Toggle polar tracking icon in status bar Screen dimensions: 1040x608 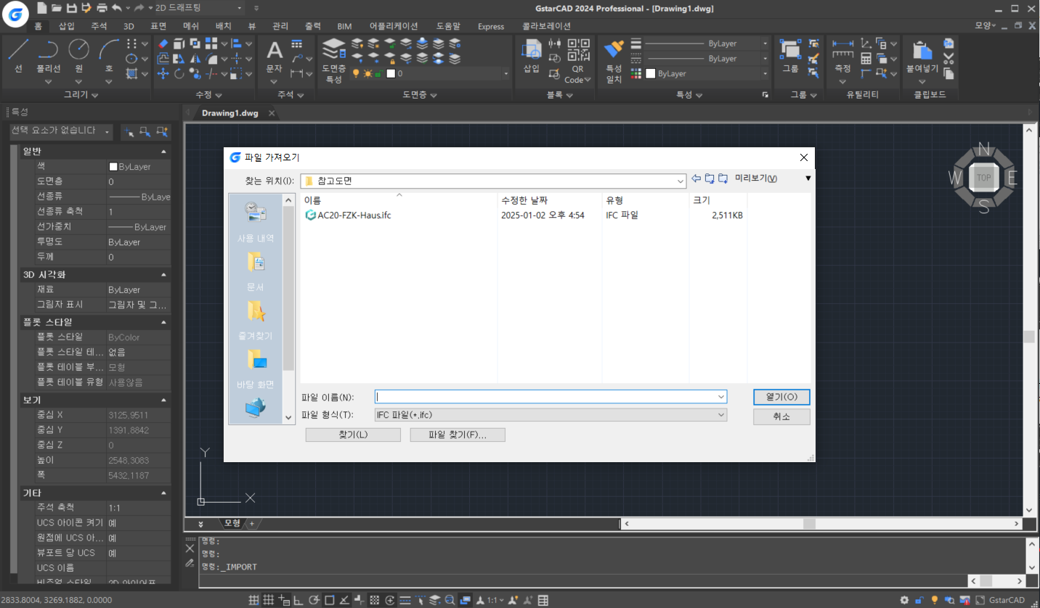[x=314, y=600]
